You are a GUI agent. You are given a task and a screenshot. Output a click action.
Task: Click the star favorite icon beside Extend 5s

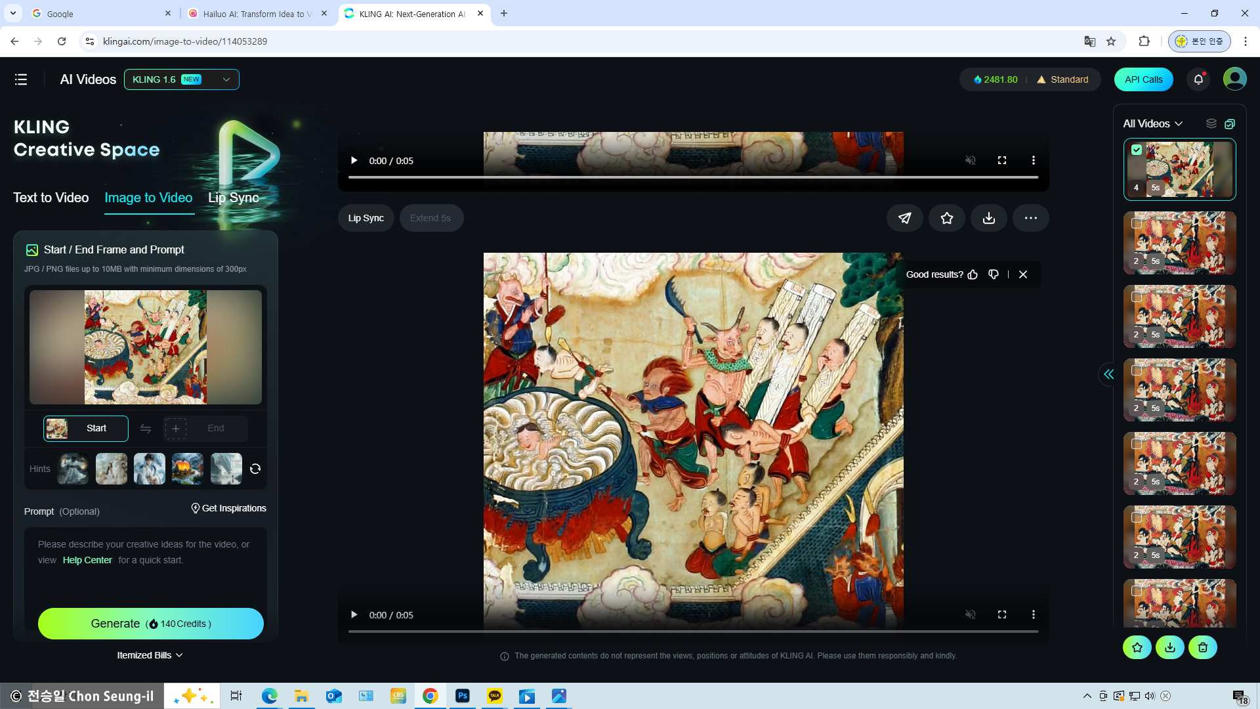point(946,218)
